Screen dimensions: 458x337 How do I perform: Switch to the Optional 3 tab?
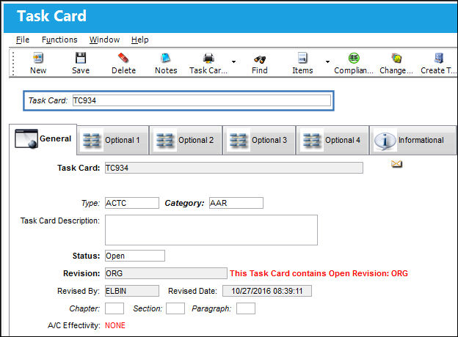[x=259, y=140]
